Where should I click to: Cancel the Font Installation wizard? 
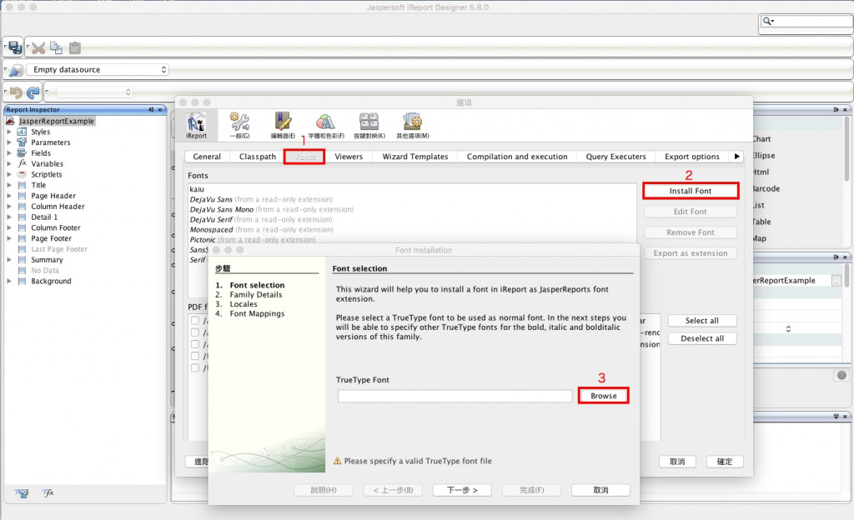pos(600,490)
